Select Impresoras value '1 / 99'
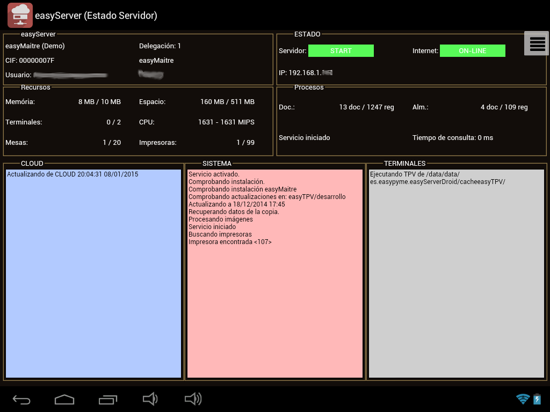550x412 pixels. point(245,143)
